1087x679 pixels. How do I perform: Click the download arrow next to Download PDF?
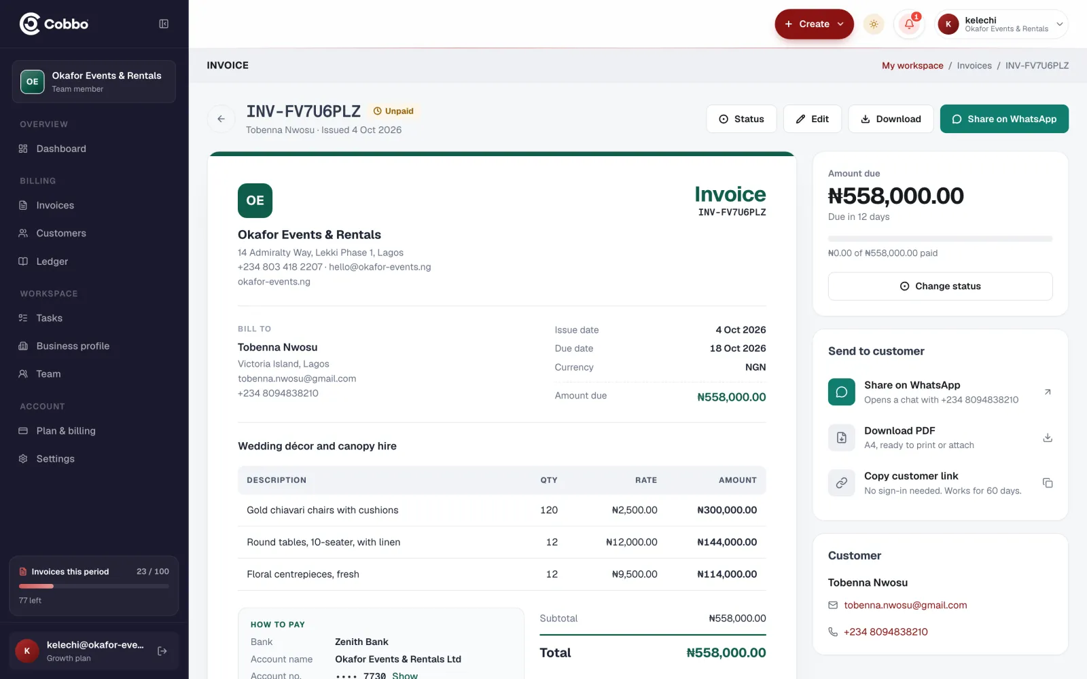pyautogui.click(x=1048, y=438)
